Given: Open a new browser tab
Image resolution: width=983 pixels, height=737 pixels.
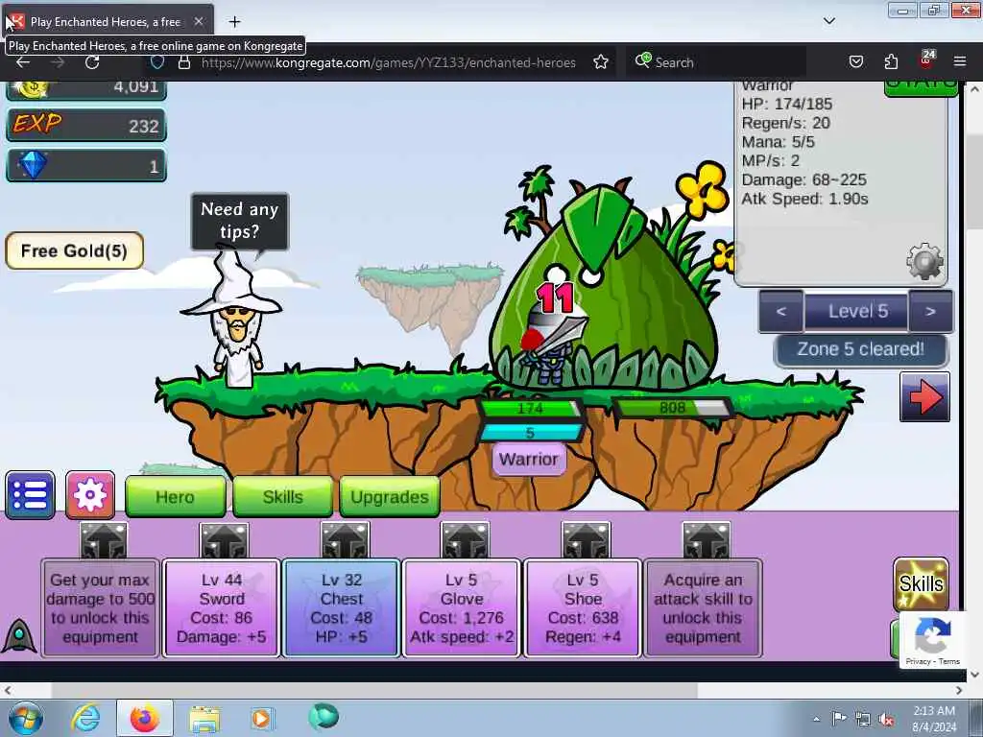Looking at the screenshot, I should (x=234, y=22).
